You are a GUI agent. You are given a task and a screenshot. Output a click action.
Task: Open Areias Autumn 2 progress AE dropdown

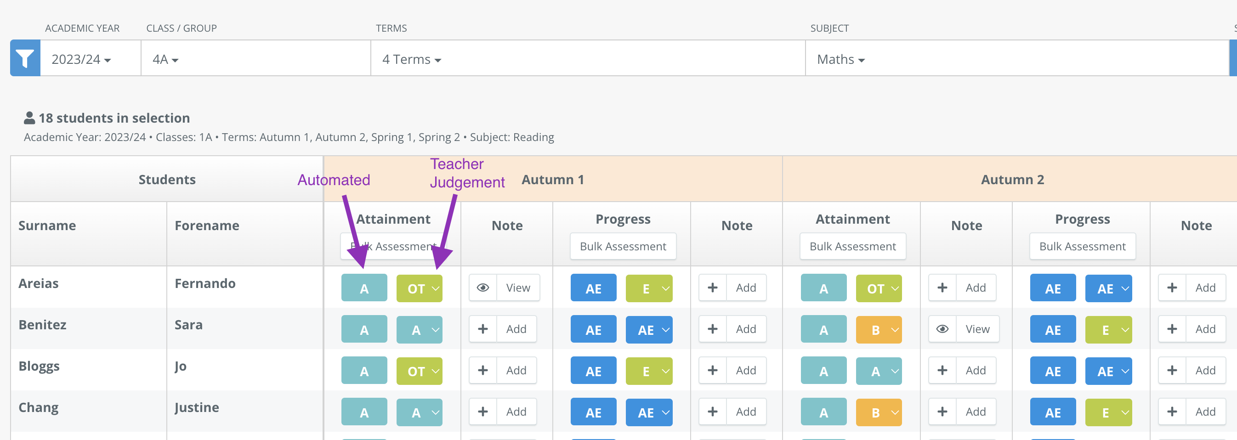[x=1108, y=288]
